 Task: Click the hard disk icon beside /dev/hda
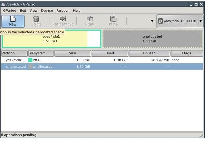coord(160,21)
